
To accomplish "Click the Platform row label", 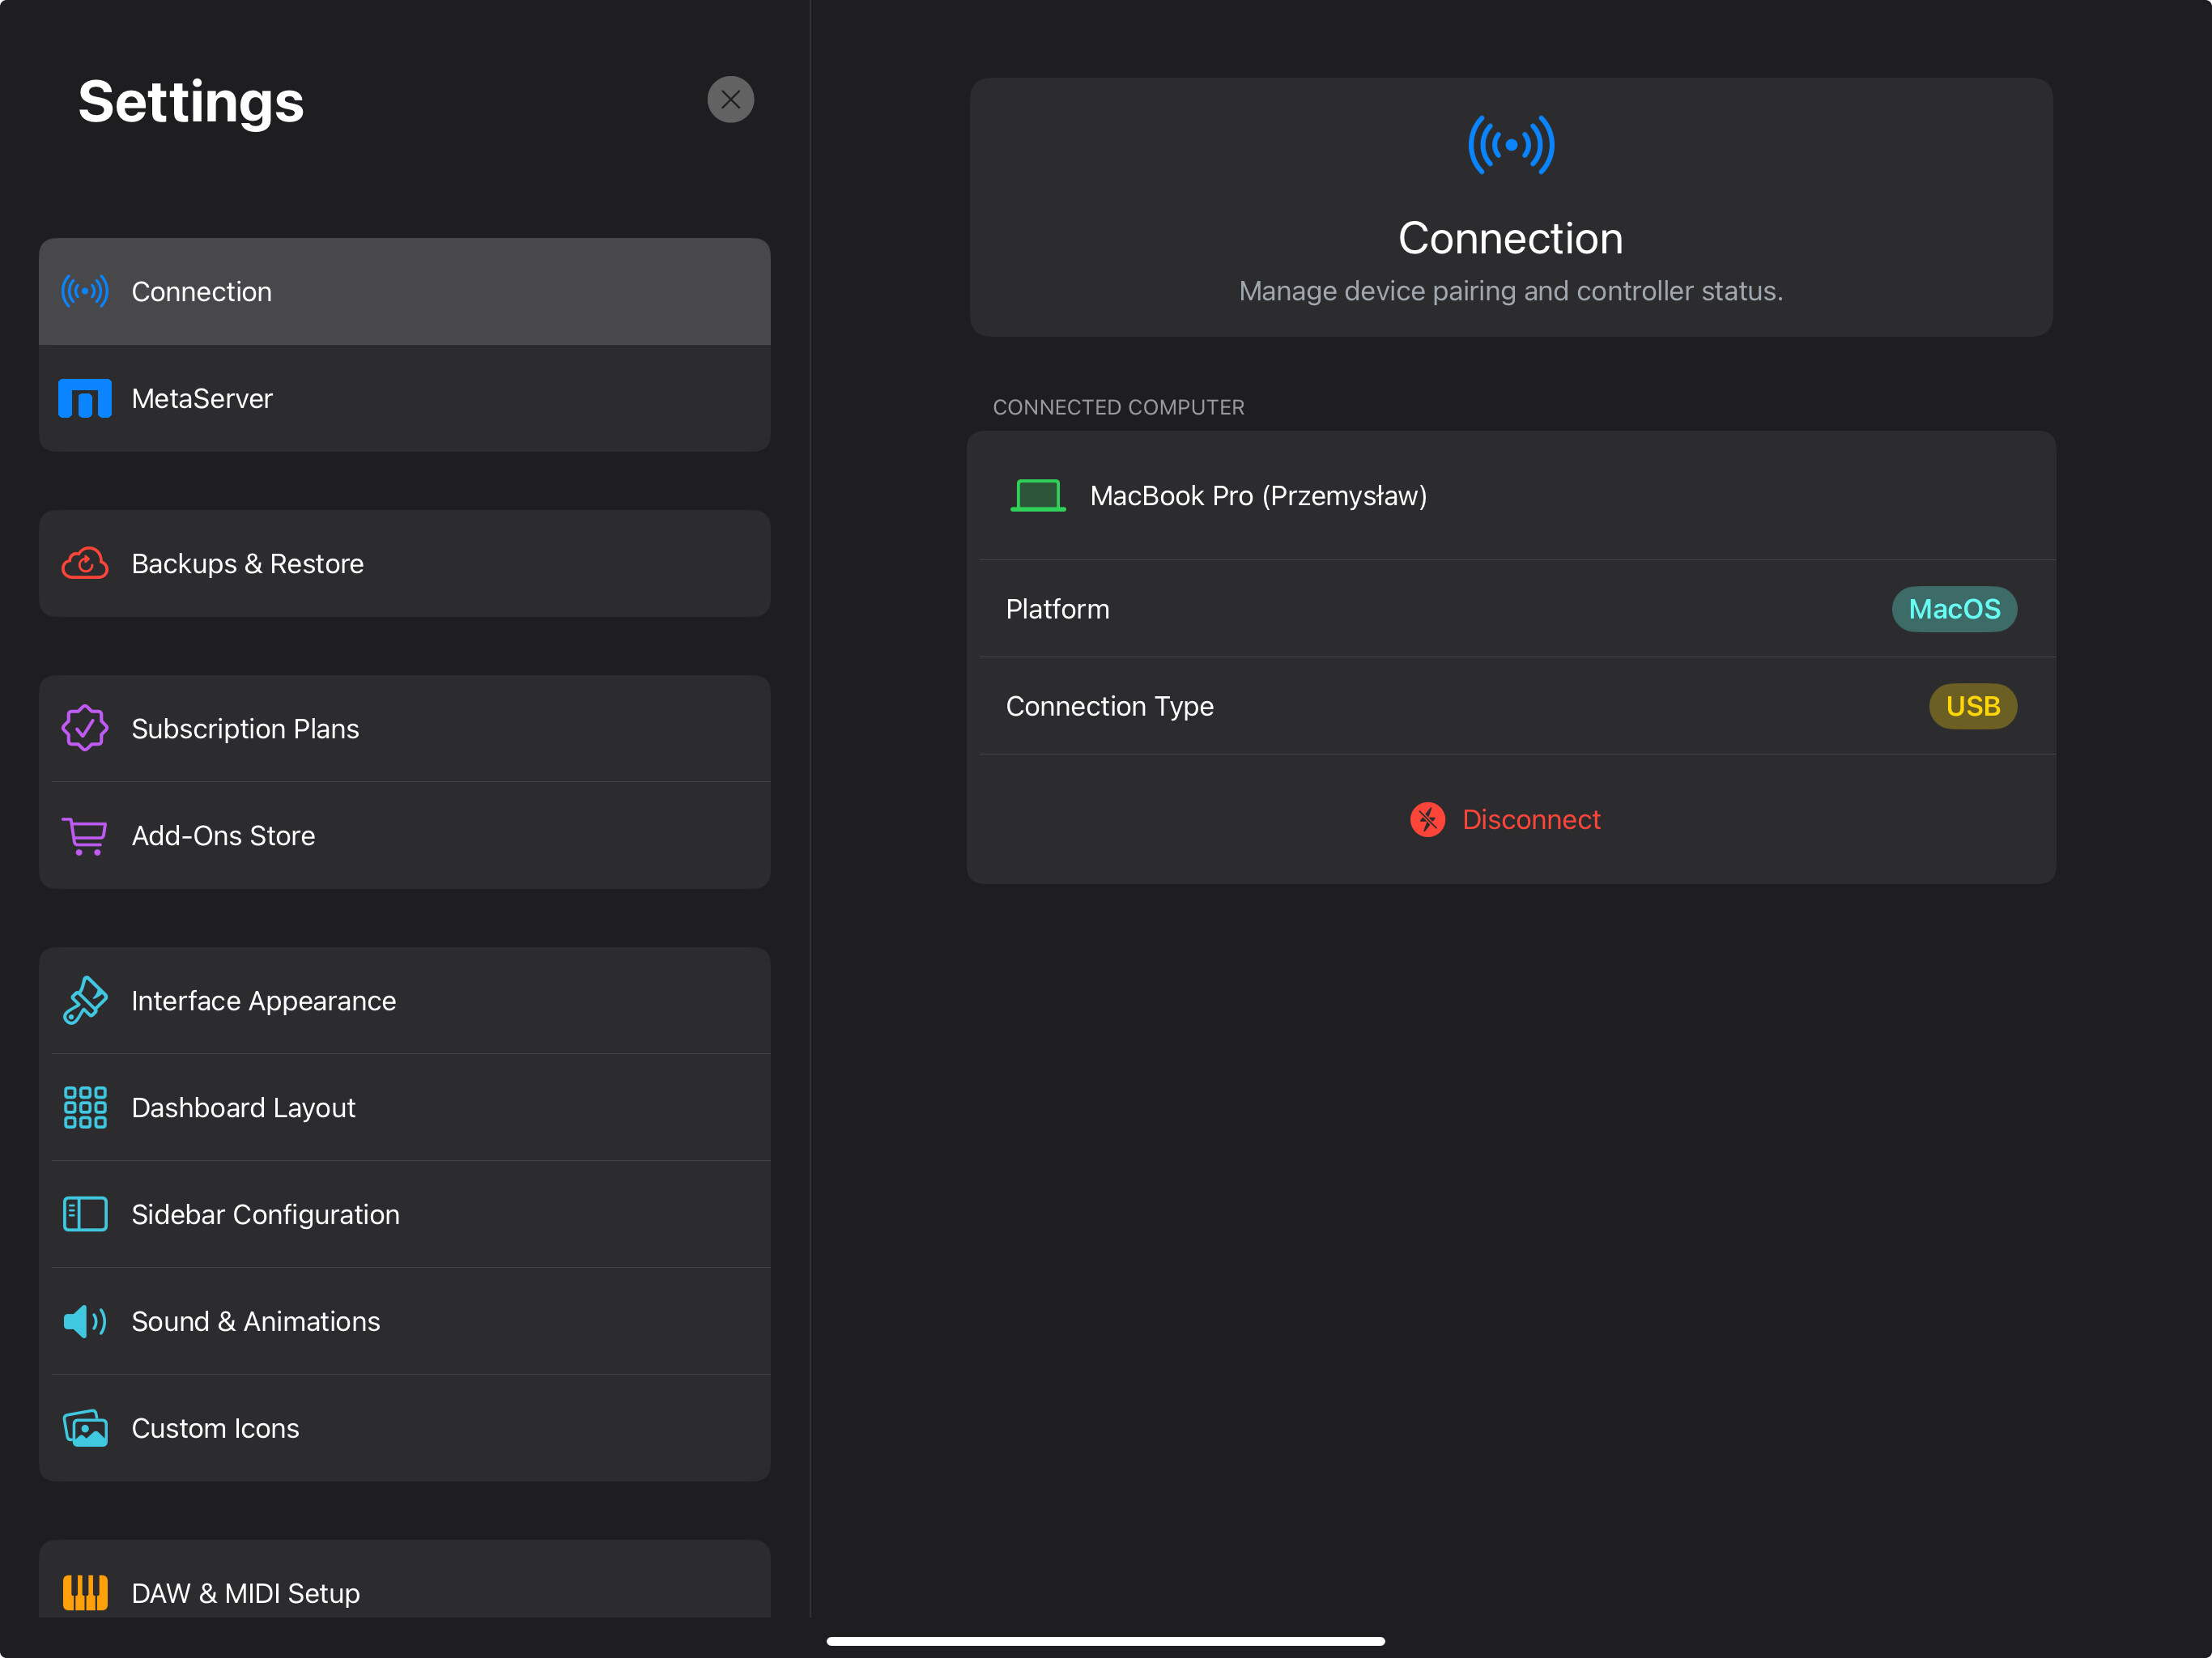I will [1057, 609].
